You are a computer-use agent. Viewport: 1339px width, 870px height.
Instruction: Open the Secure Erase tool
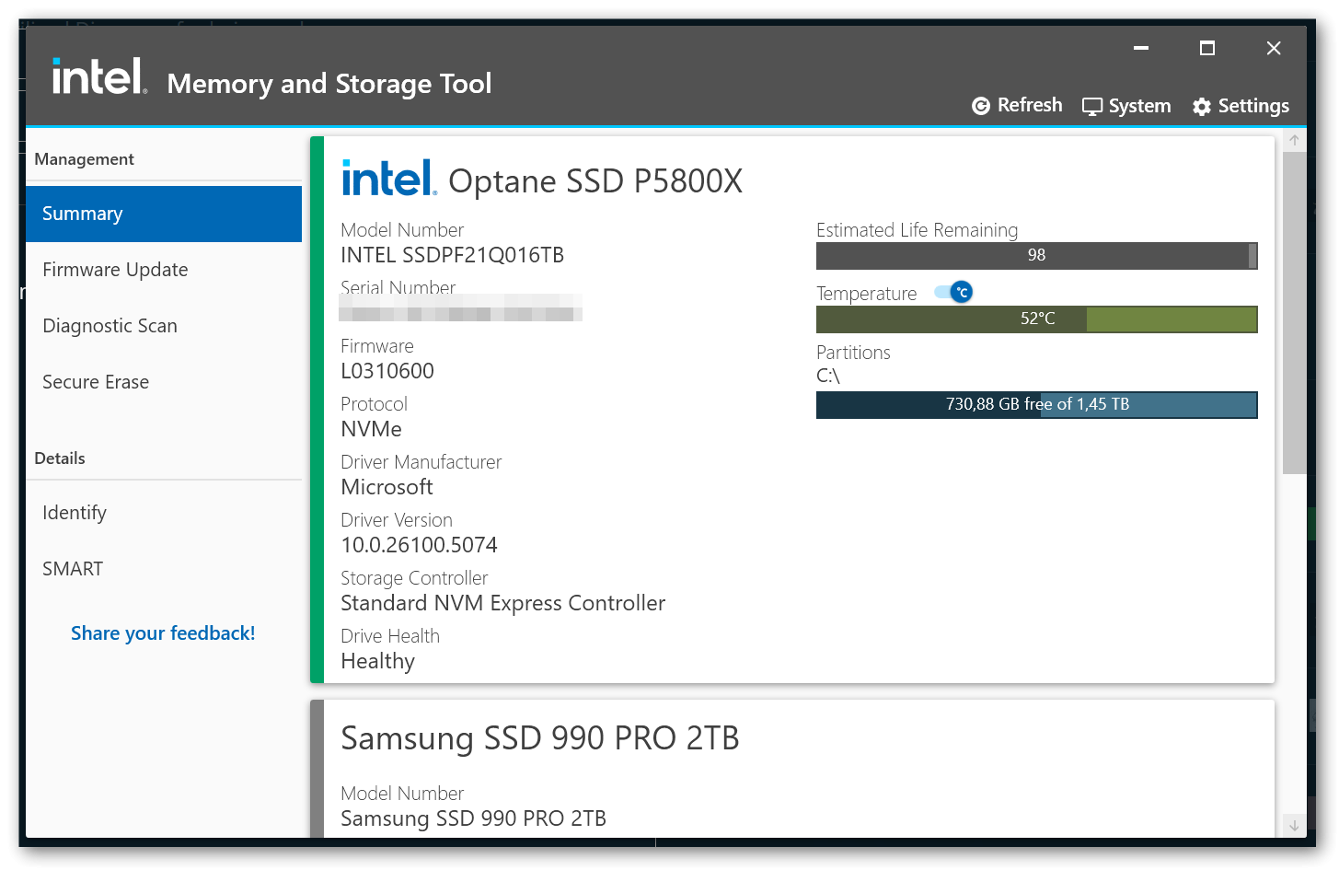(96, 381)
